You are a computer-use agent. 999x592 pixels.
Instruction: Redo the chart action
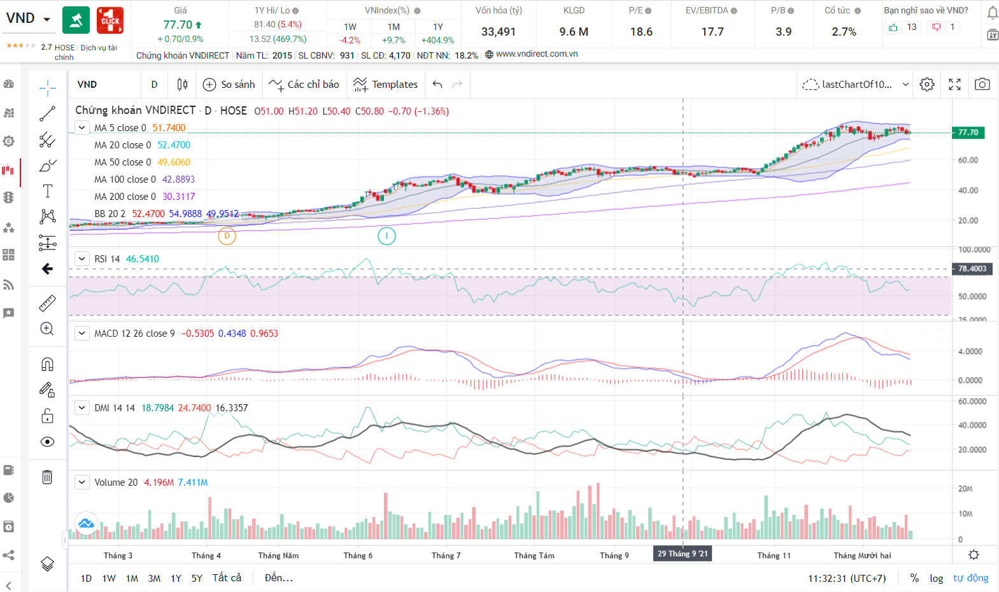457,84
